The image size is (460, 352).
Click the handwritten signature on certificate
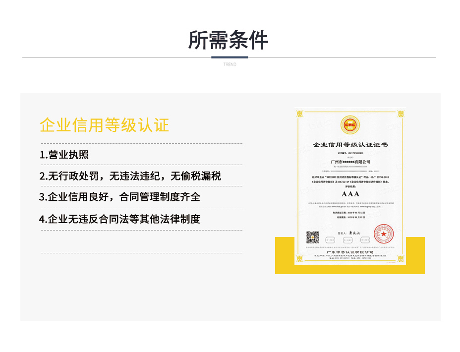click(x=356, y=232)
